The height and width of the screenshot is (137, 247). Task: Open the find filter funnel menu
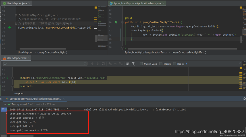[x=133, y=64]
